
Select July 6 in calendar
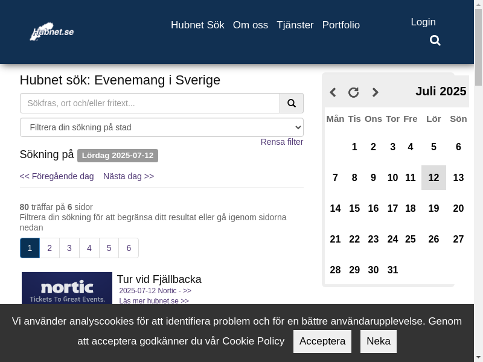click(458, 147)
